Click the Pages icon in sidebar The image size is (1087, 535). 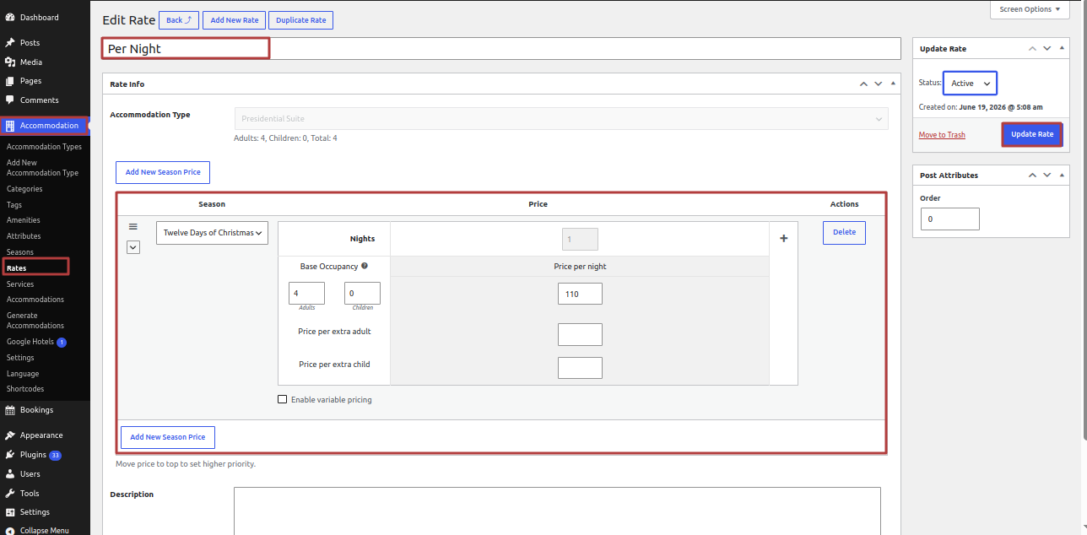pyautogui.click(x=10, y=81)
